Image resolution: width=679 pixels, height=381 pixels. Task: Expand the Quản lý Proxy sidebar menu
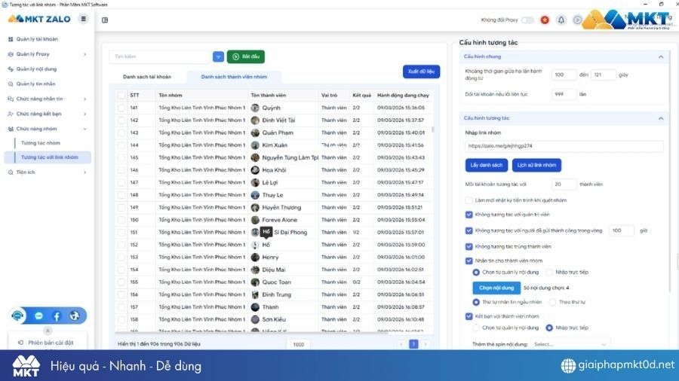coord(47,54)
